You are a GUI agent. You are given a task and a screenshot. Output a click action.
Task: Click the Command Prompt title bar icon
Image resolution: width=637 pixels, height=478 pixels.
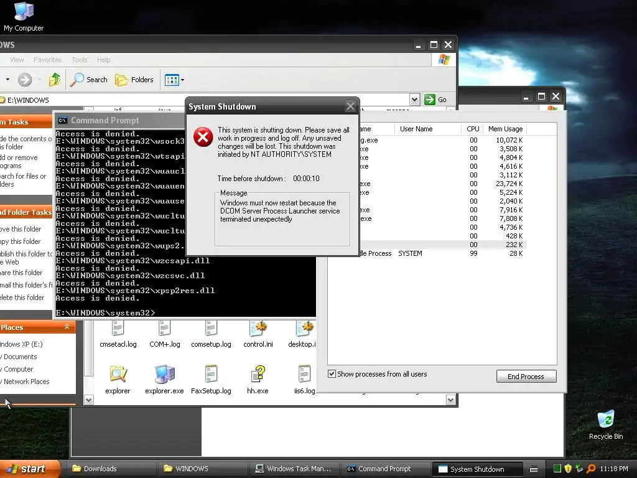pos(63,120)
